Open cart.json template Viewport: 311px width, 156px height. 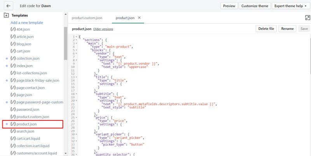(23, 51)
